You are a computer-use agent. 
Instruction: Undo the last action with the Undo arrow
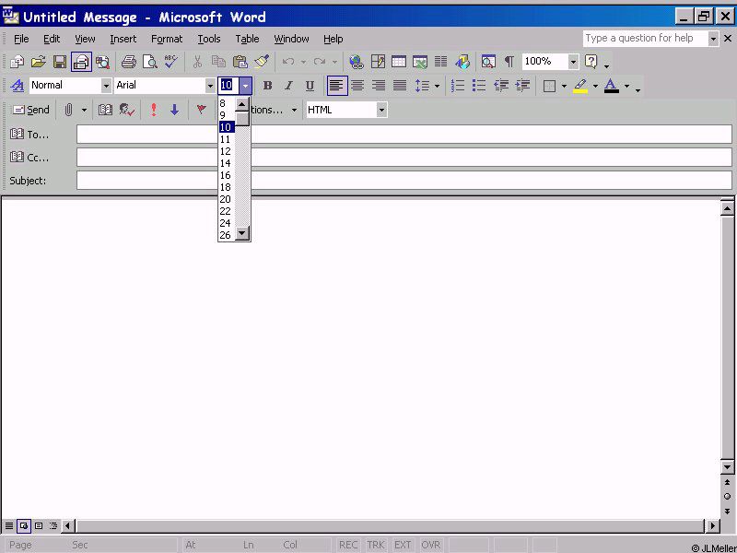[x=288, y=62]
